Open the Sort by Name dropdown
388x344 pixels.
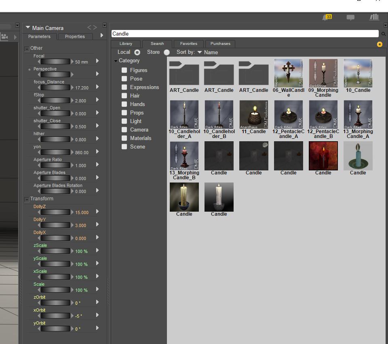[208, 52]
